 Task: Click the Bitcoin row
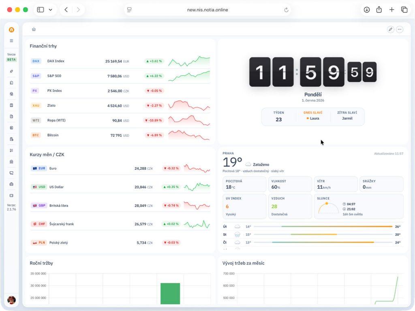[x=120, y=135]
